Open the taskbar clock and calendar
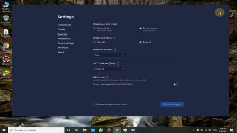 click(223, 130)
